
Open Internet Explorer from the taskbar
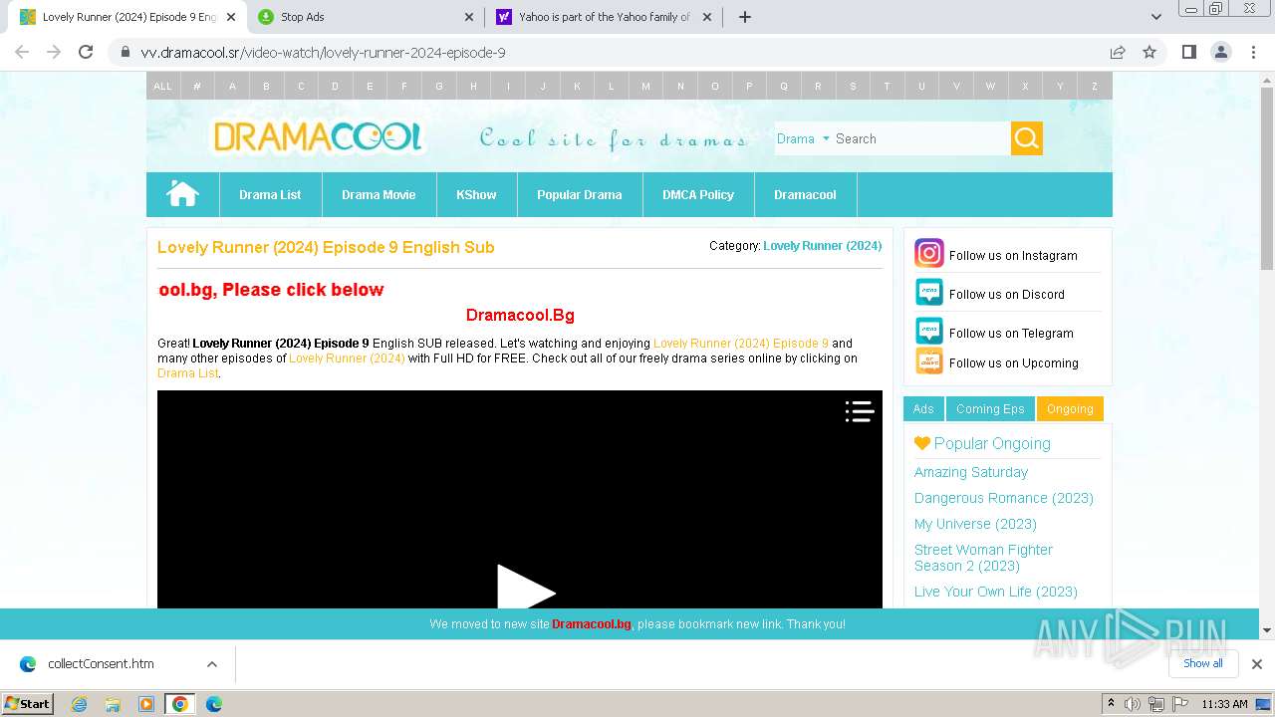click(x=79, y=703)
